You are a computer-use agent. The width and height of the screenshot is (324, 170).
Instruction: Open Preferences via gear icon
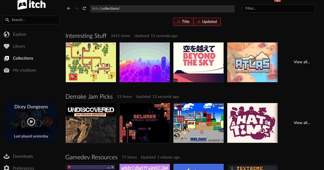coord(6,168)
